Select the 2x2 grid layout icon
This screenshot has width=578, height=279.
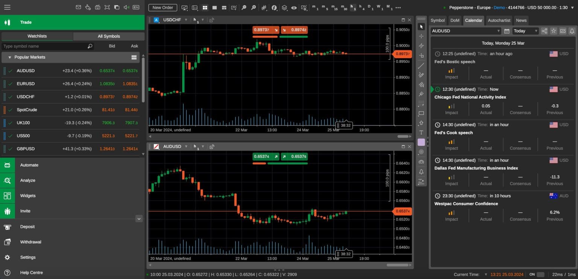205,8
